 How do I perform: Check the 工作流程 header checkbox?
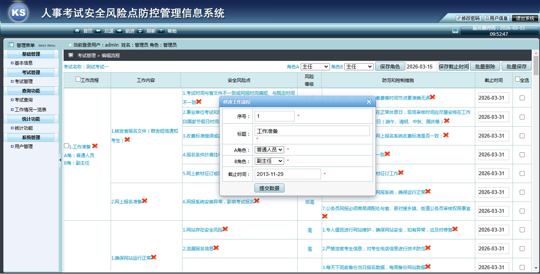point(78,80)
